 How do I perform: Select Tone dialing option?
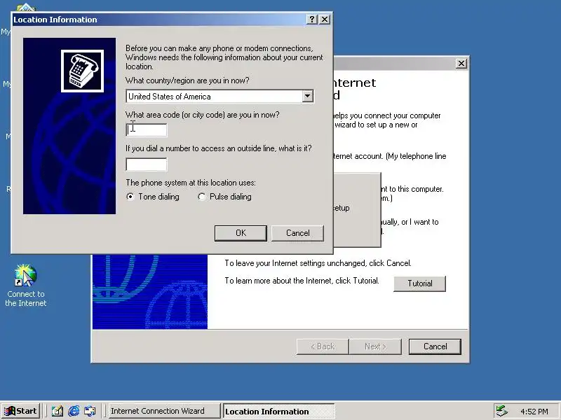pyautogui.click(x=153, y=197)
